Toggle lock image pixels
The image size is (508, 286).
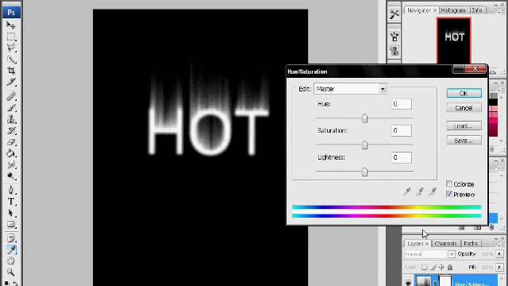click(433, 267)
